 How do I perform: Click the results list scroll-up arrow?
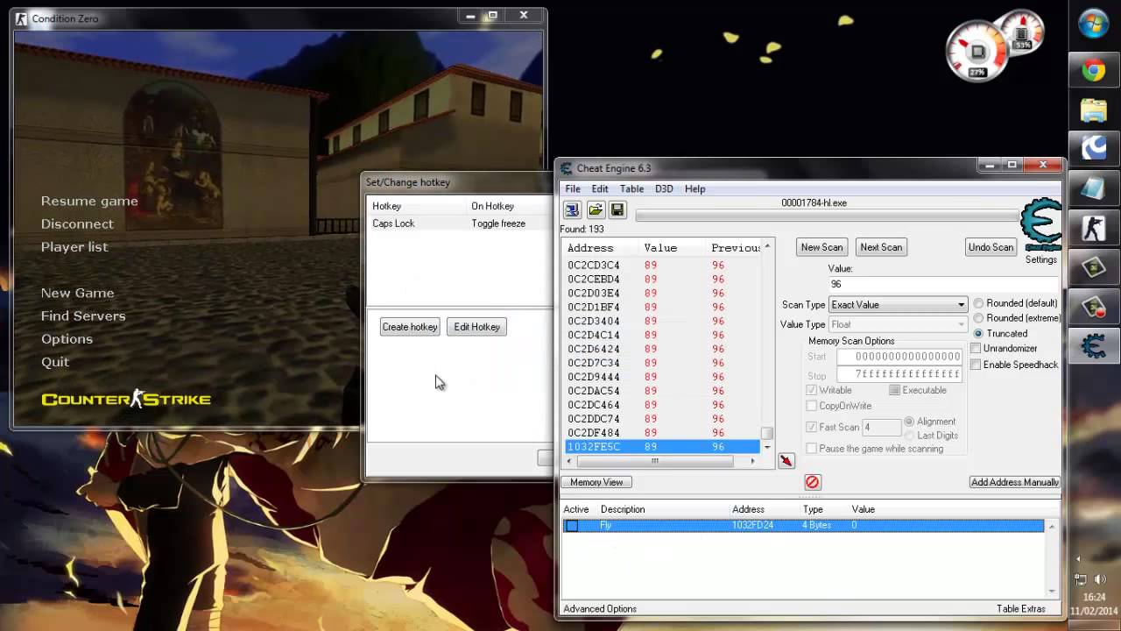767,246
